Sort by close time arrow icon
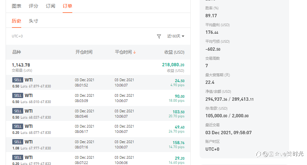This screenshot has width=307, height=165. click(135, 52)
